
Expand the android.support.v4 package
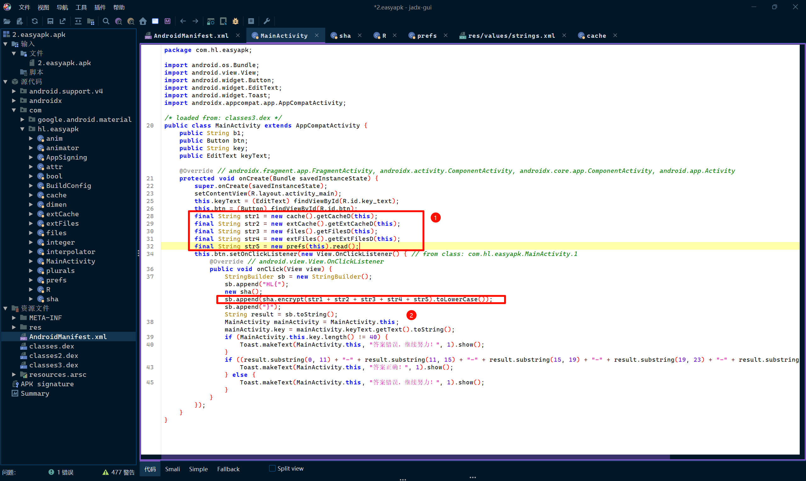point(14,91)
